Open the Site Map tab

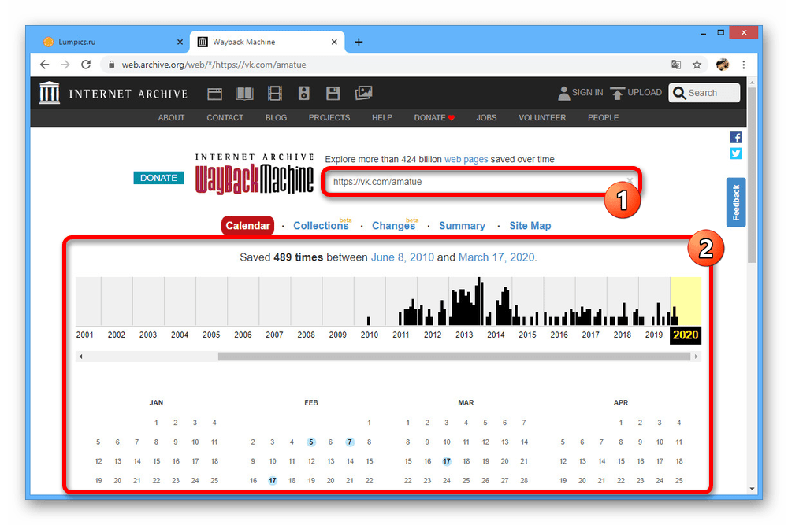pos(530,226)
